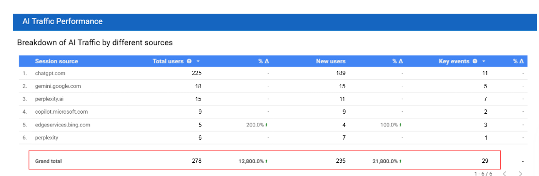The width and height of the screenshot is (539, 176).
Task: Open the Key events sort dropdown arrow
Action: click(x=484, y=61)
